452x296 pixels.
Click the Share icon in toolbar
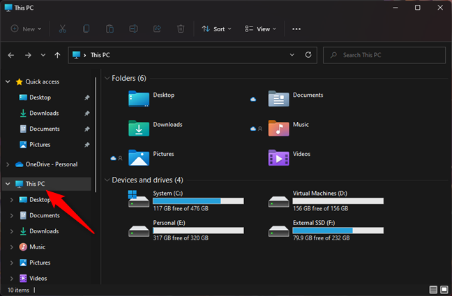157,29
